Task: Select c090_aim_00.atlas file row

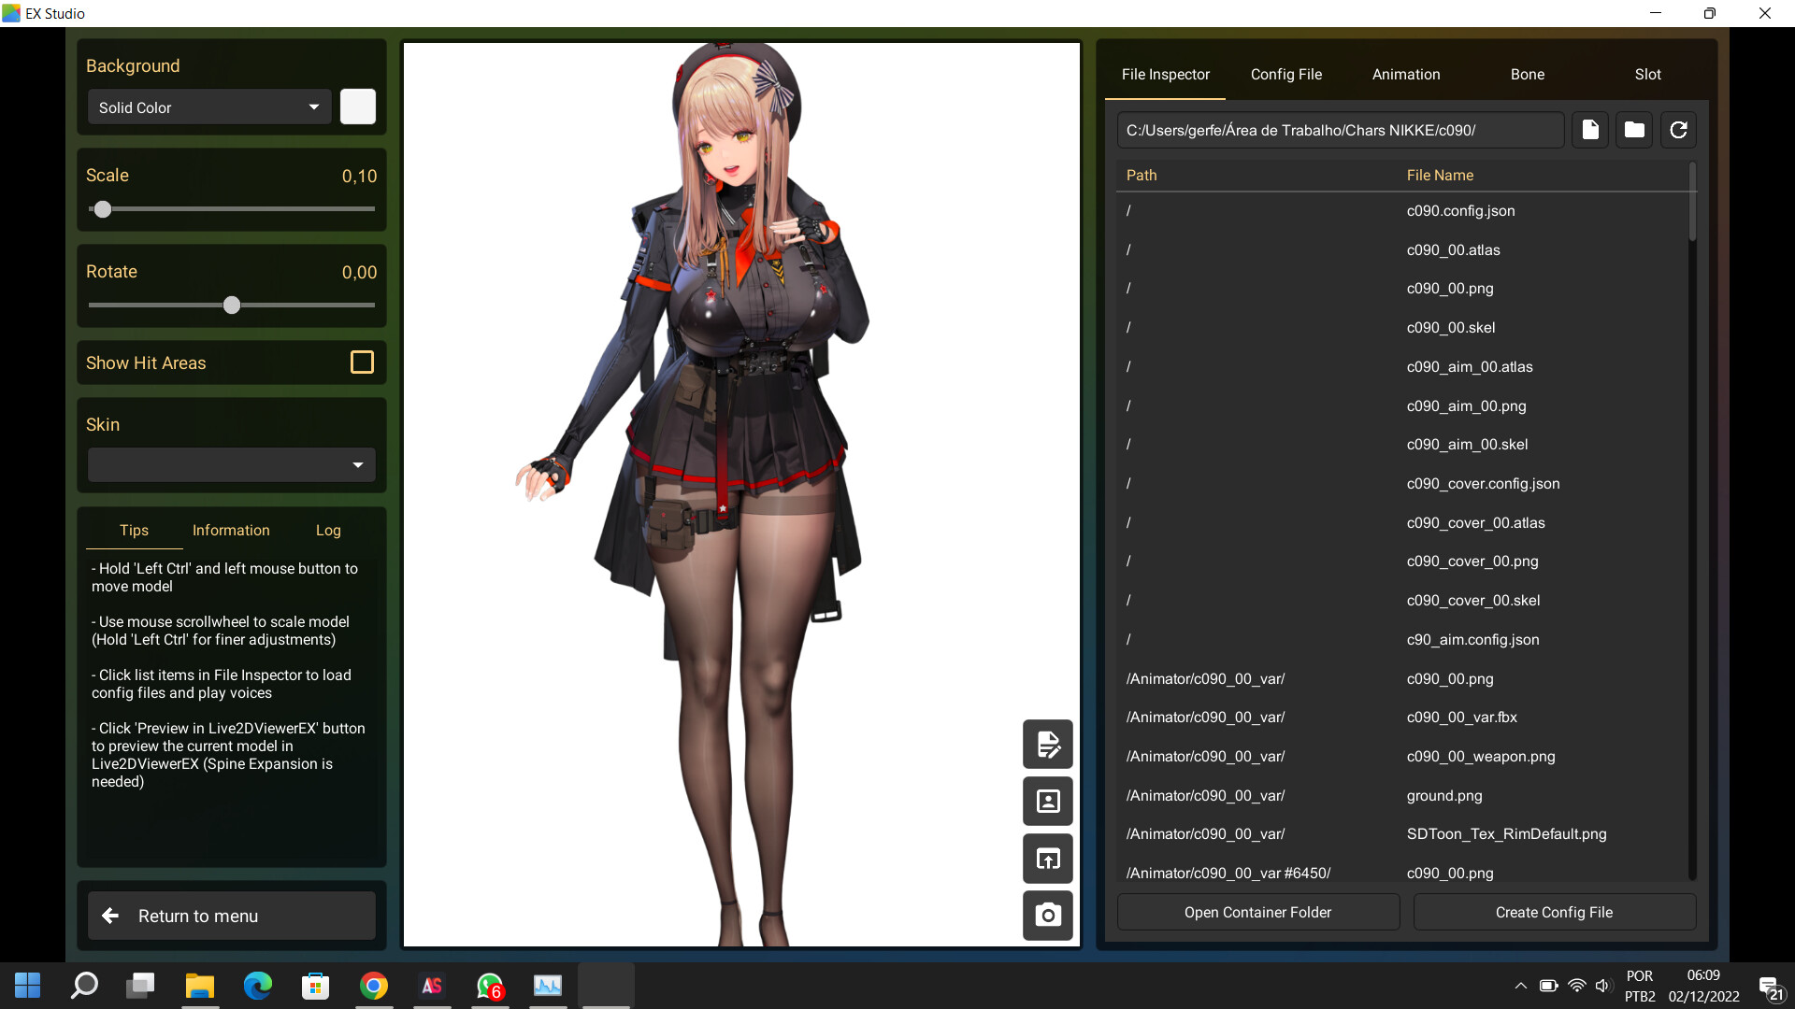Action: [x=1402, y=366]
